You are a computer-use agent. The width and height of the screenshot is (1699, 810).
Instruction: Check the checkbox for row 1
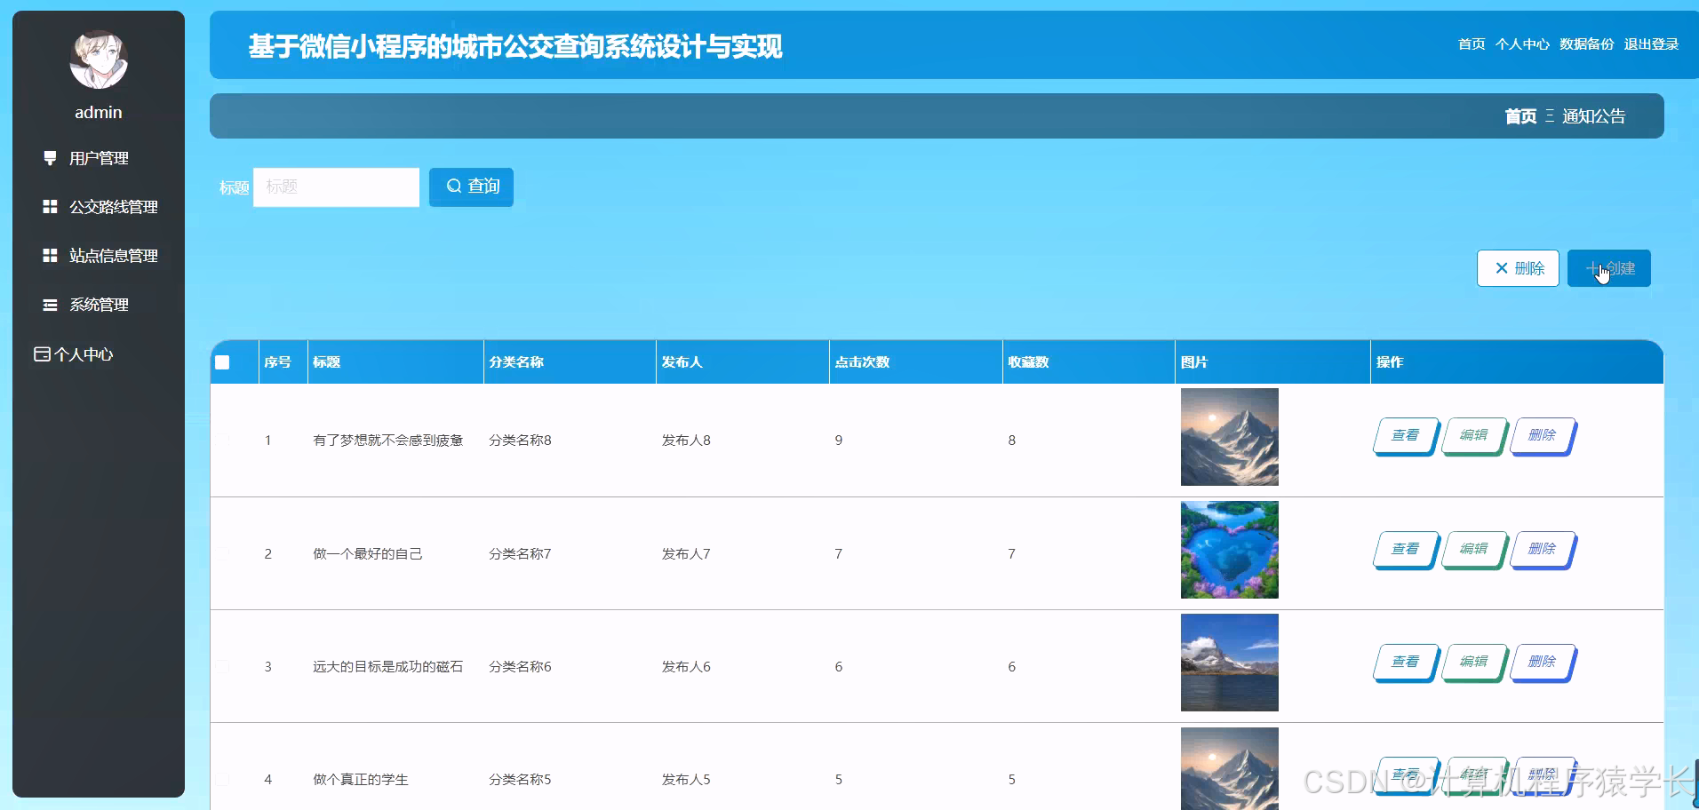click(x=223, y=440)
